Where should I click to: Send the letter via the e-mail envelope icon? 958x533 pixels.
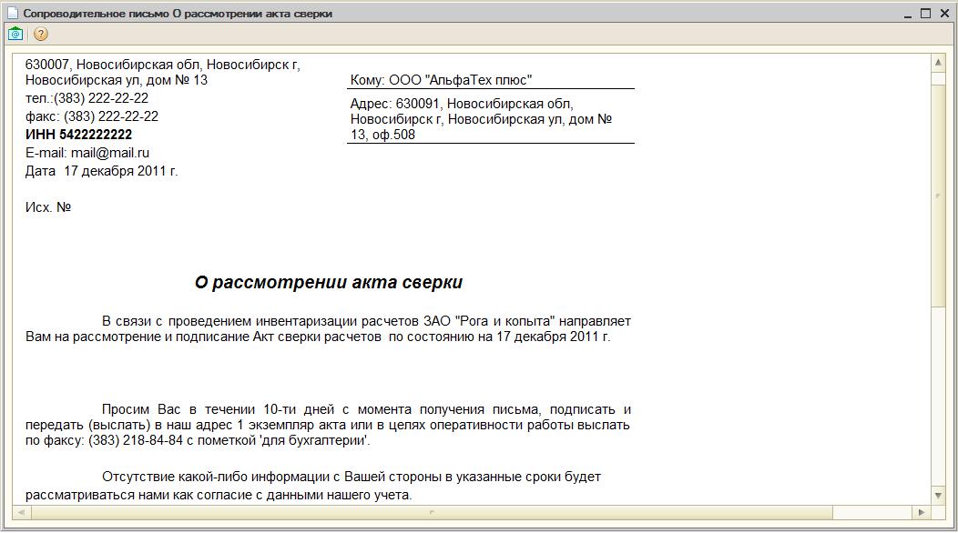15,35
